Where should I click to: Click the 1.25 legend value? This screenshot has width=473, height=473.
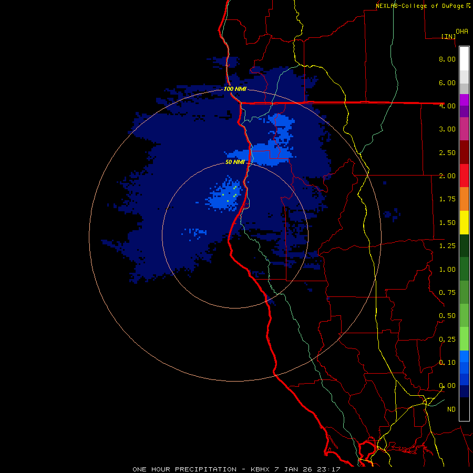pyautogui.click(x=447, y=246)
